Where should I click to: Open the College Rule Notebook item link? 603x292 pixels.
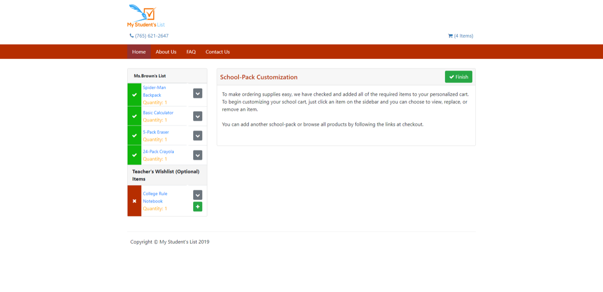point(155,197)
